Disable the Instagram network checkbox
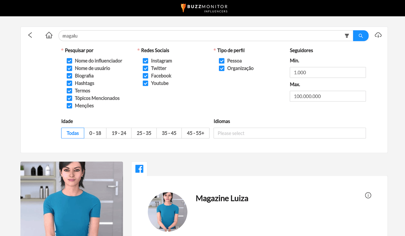 [x=145, y=61]
